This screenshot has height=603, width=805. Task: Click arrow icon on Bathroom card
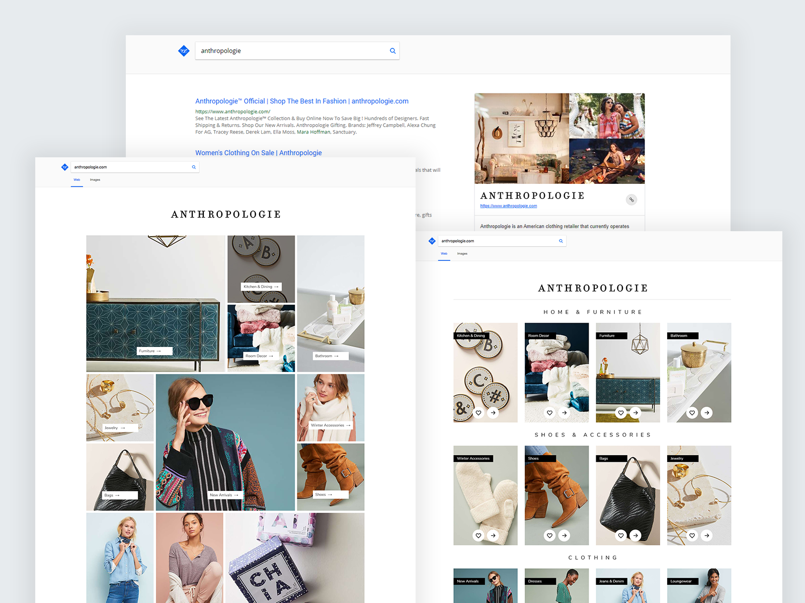707,413
